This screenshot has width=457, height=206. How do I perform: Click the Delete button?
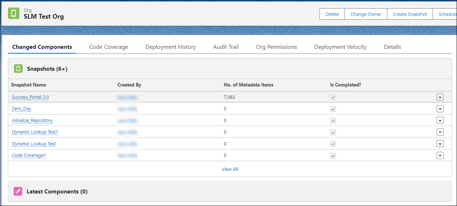[332, 14]
